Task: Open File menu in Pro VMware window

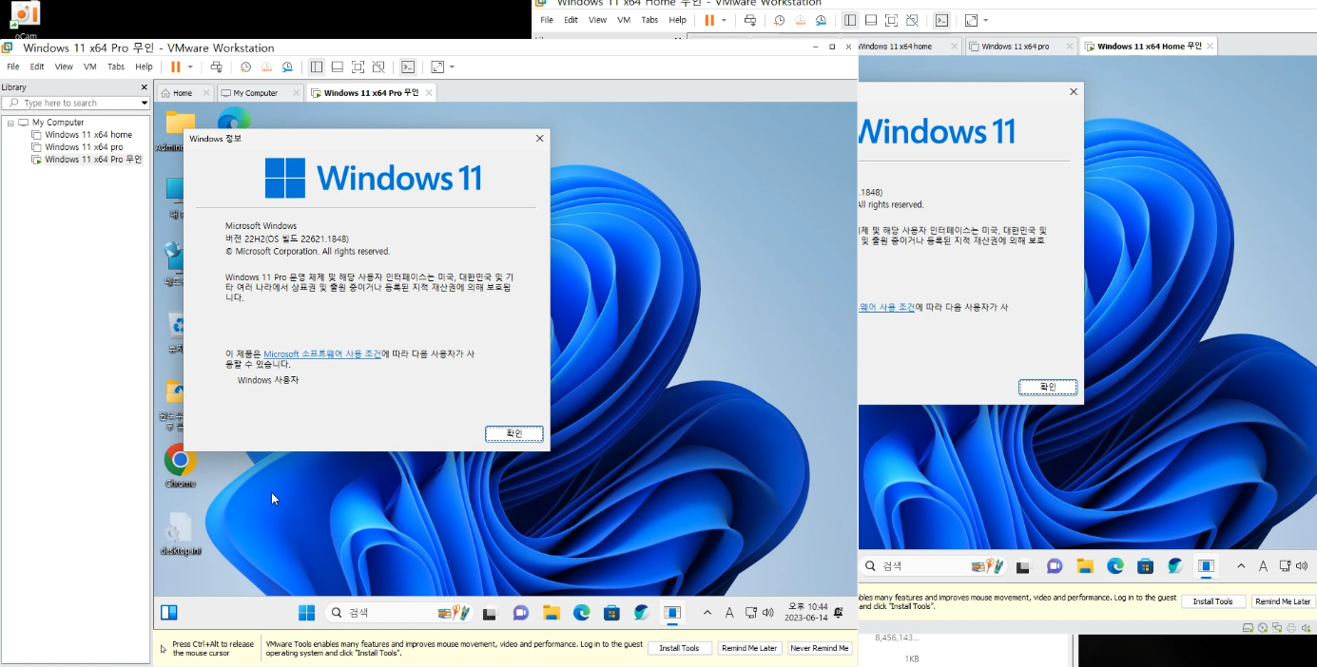Action: (x=13, y=67)
